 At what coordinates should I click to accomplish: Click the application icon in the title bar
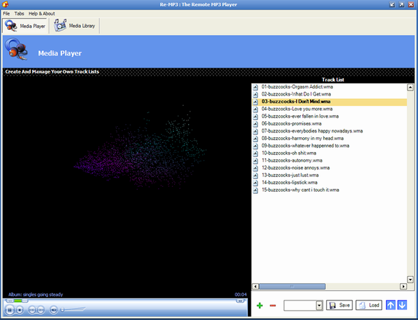5,5
